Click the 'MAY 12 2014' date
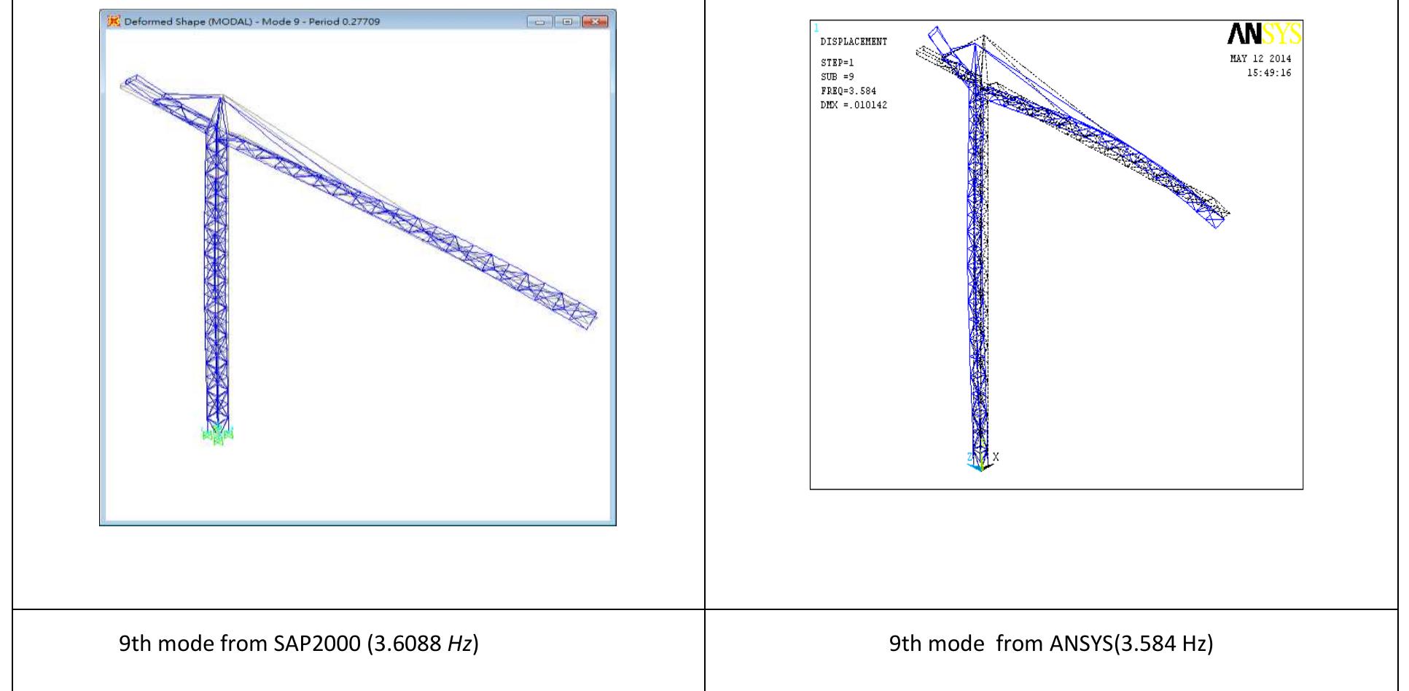The height and width of the screenshot is (691, 1409). point(1260,58)
